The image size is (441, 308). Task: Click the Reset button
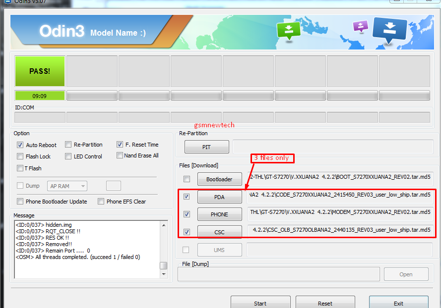pos(325,303)
